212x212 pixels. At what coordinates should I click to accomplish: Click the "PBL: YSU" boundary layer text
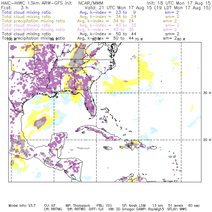click(104, 206)
